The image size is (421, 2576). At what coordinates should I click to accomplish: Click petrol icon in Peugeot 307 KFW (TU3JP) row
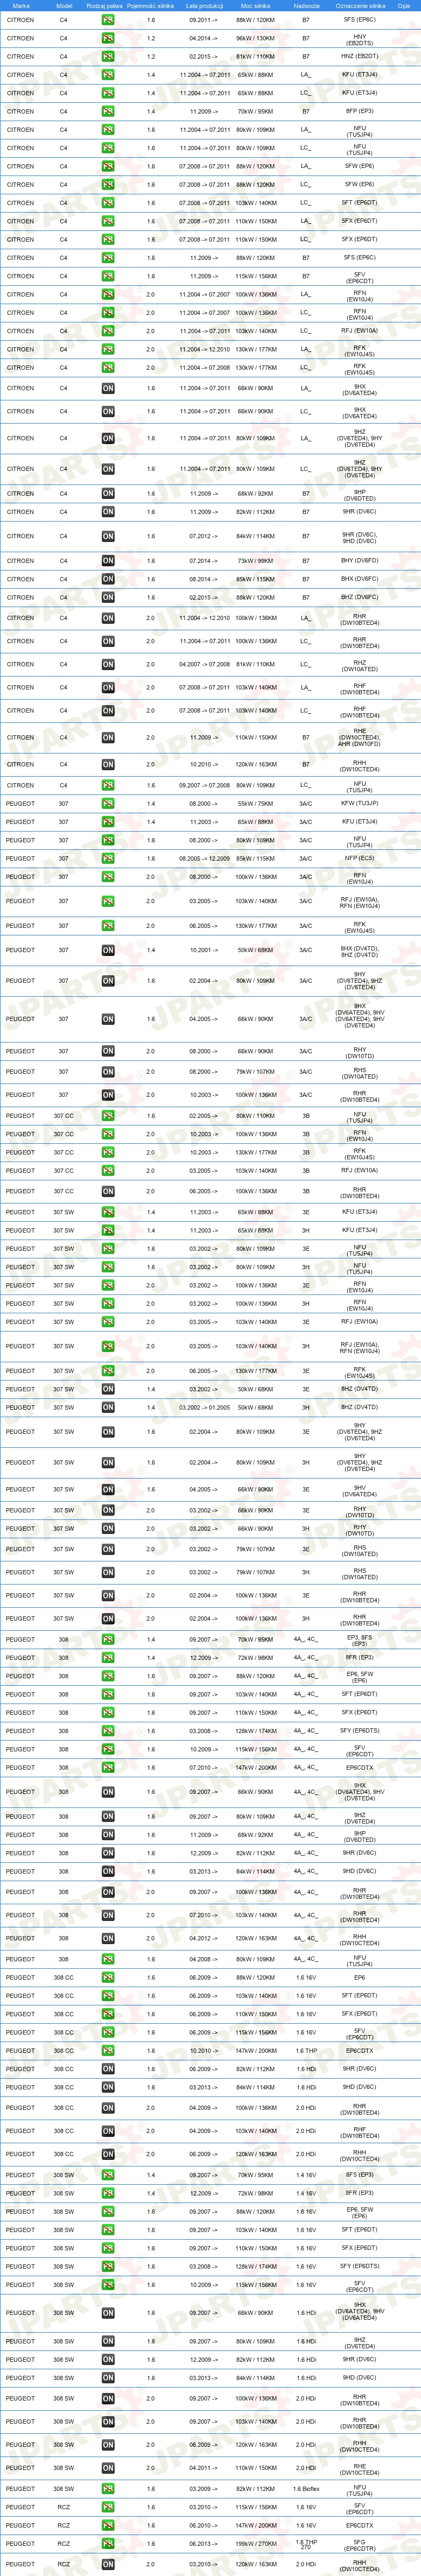pos(108,803)
